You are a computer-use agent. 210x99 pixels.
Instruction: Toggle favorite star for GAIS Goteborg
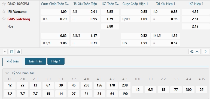point(4,19)
